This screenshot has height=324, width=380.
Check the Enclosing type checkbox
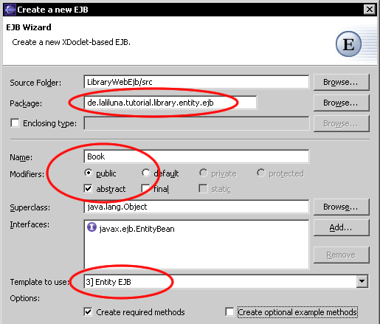[x=15, y=123]
